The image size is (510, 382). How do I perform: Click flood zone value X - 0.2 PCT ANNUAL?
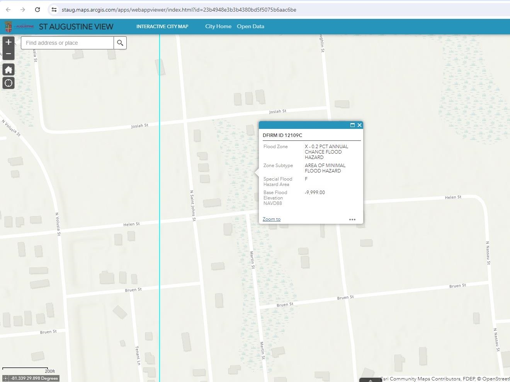coord(326,152)
